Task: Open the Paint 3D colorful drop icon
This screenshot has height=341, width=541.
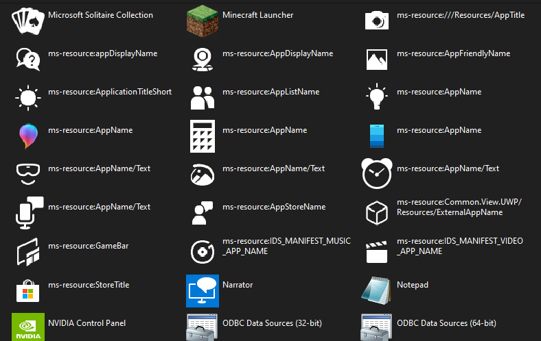Action: 28,136
